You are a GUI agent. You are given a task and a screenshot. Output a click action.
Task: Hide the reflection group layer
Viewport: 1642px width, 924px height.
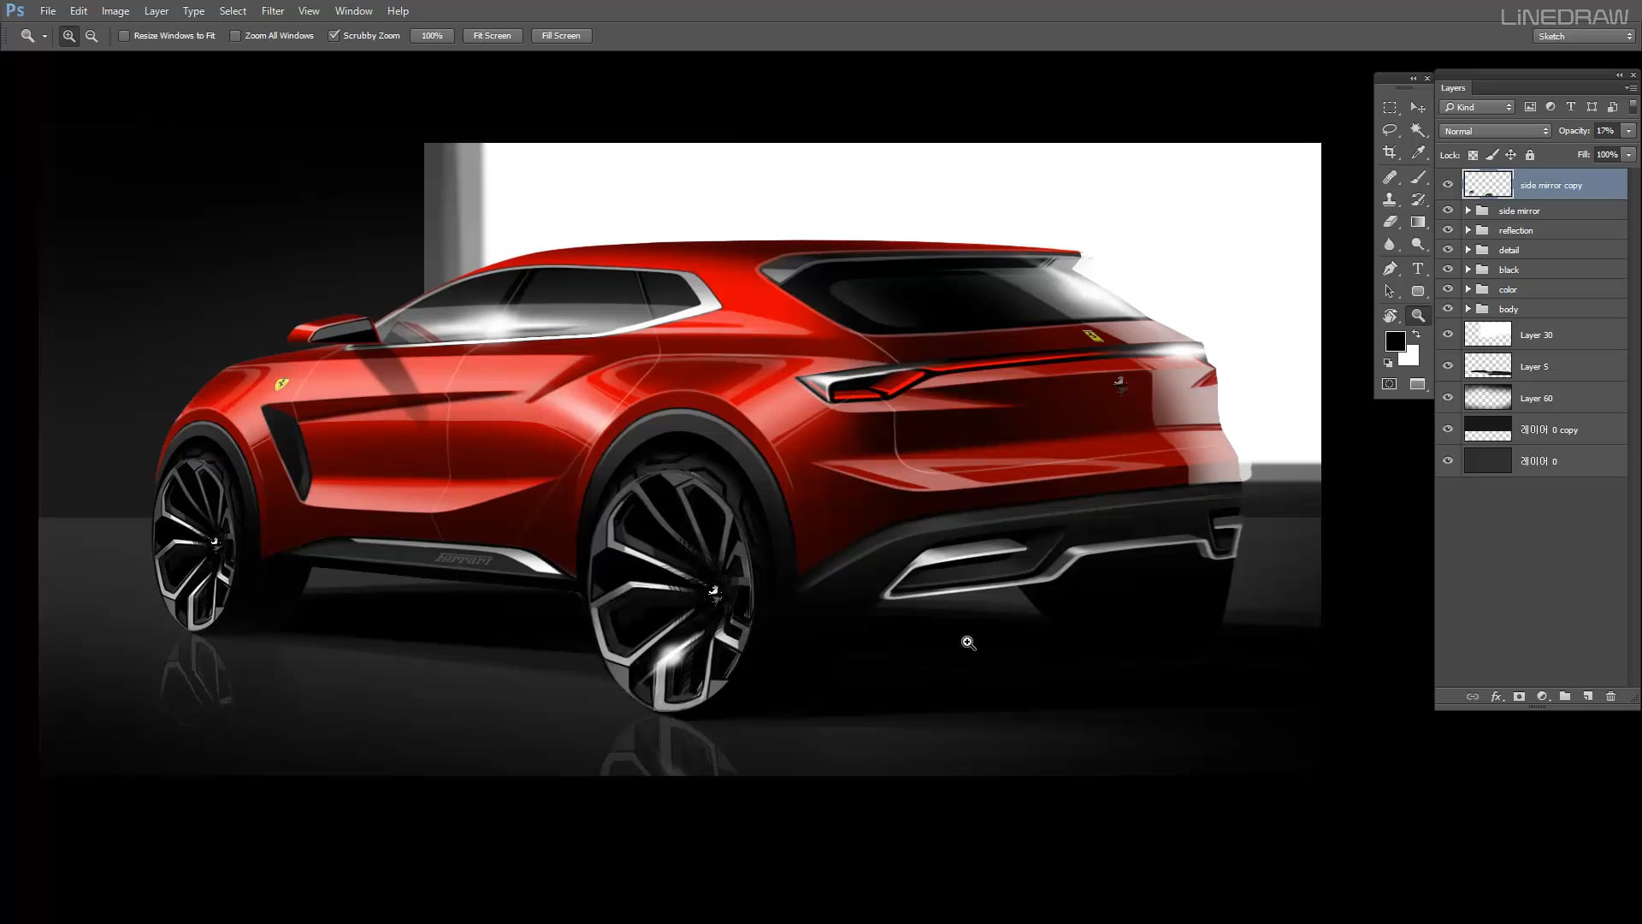coord(1448,230)
